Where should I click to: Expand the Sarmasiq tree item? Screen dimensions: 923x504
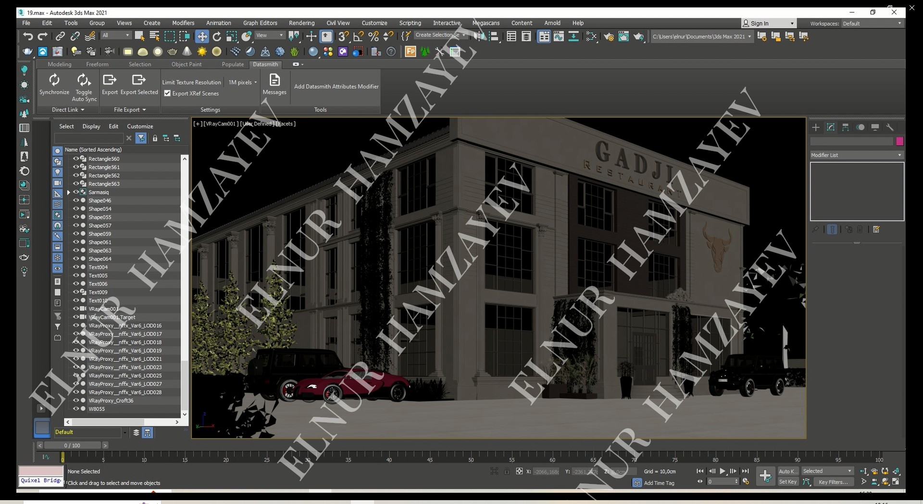[x=69, y=192]
